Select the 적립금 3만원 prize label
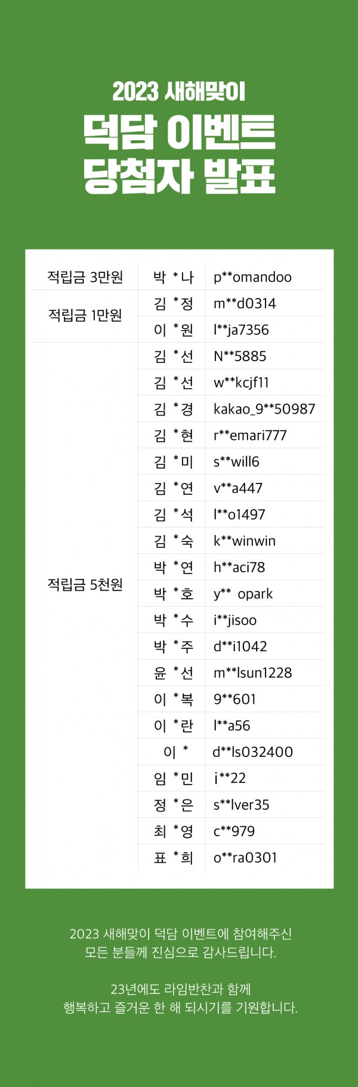The width and height of the screenshot is (358, 1087). 85,277
